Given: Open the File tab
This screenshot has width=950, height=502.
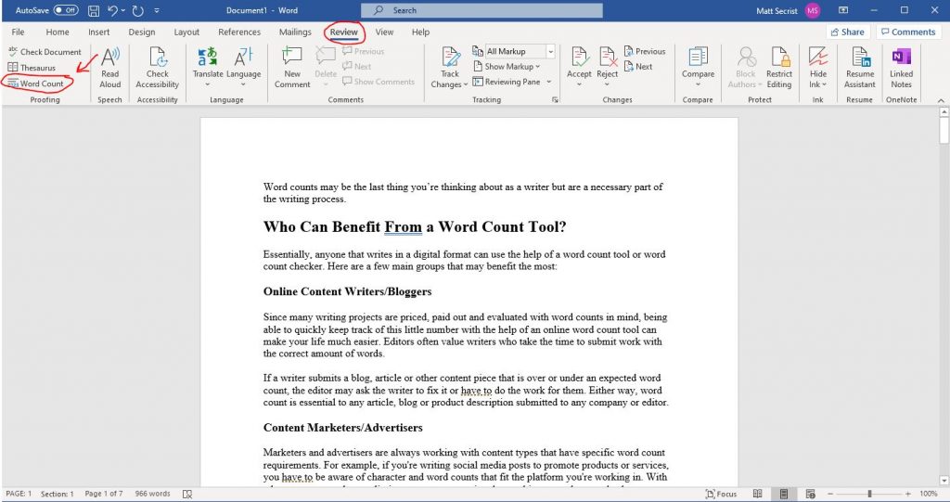Looking at the screenshot, I should pos(19,32).
